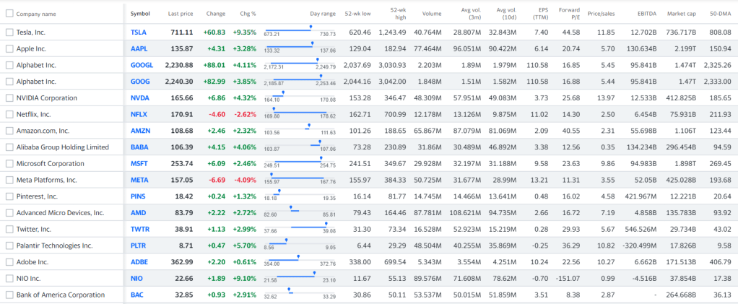Open the BABA ticker link
The height and width of the screenshot is (304, 738).
pos(139,147)
